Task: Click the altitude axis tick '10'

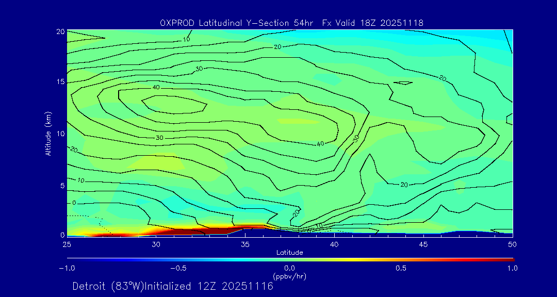Action: tap(60, 134)
